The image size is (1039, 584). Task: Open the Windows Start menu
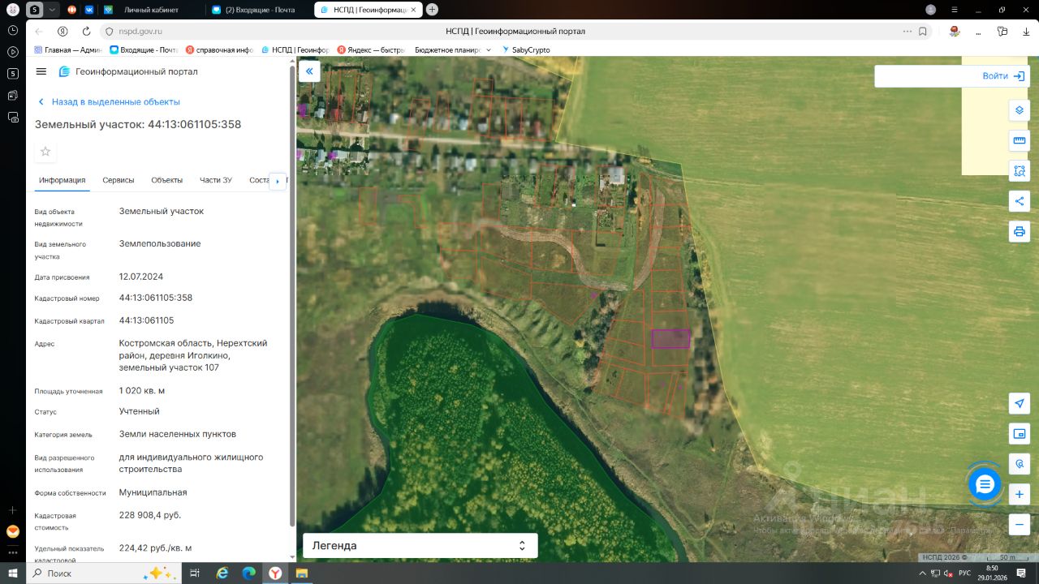pos(13,573)
